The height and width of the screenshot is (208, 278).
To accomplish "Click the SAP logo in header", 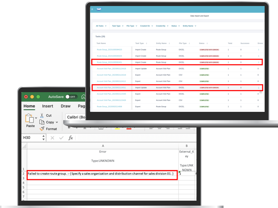I will [x=99, y=9].
